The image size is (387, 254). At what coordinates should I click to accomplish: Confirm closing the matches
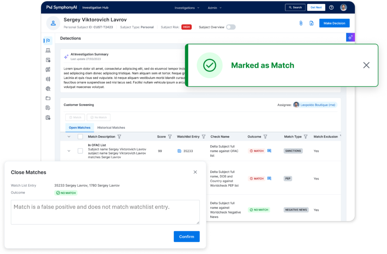tap(186, 236)
